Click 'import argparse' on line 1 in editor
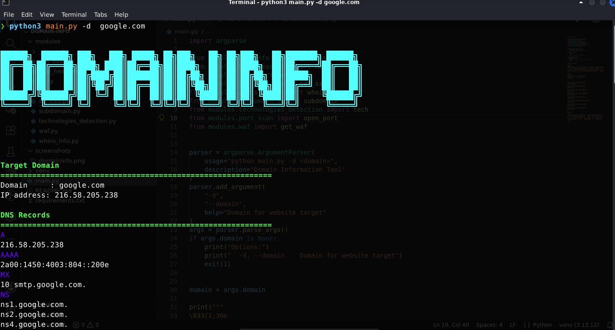Viewport: 615px width, 330px height. [x=218, y=41]
